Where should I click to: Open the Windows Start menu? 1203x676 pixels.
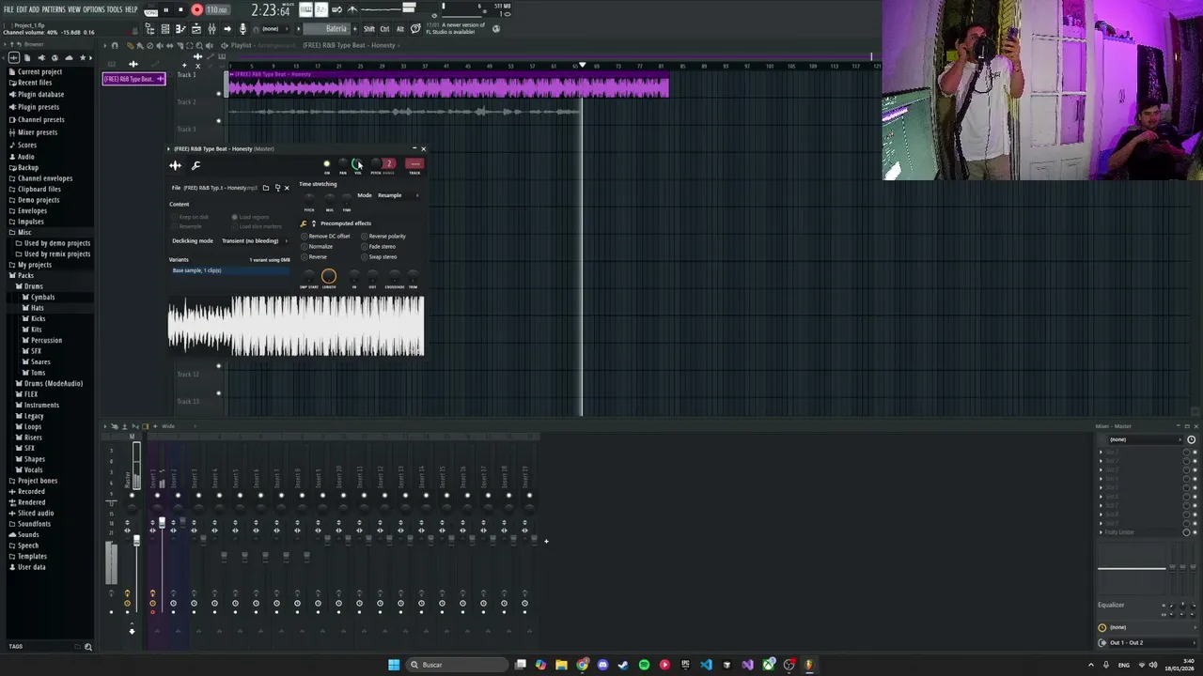click(x=394, y=665)
